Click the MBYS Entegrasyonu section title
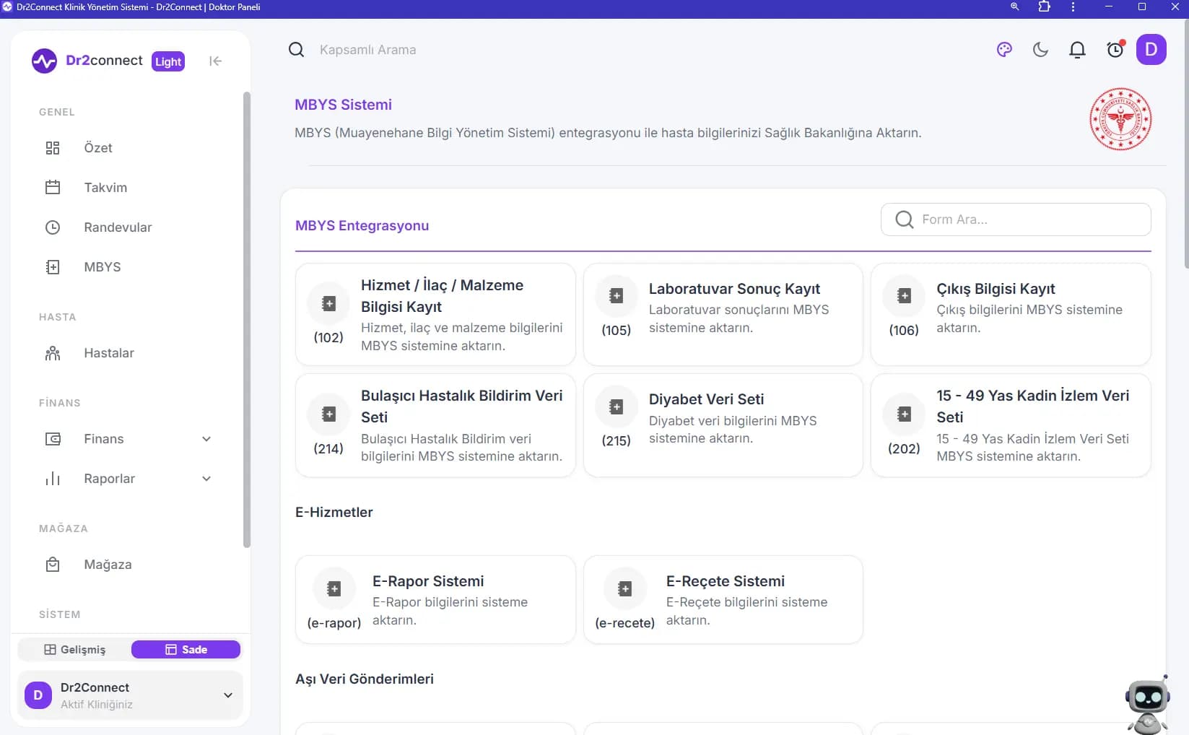Screen dimensions: 1189x735 [x=362, y=226]
